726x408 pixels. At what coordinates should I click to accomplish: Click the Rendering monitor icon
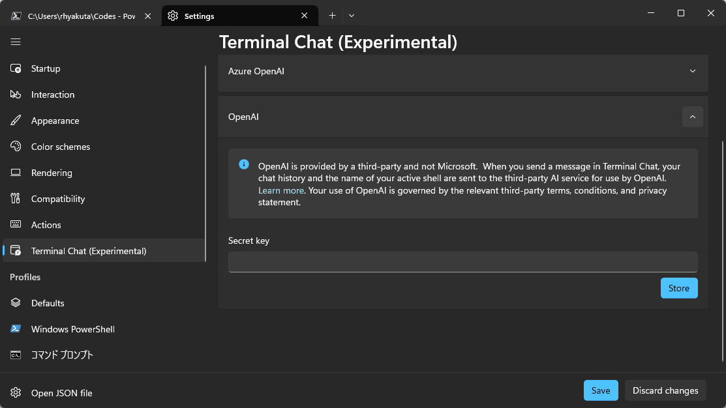pos(15,173)
